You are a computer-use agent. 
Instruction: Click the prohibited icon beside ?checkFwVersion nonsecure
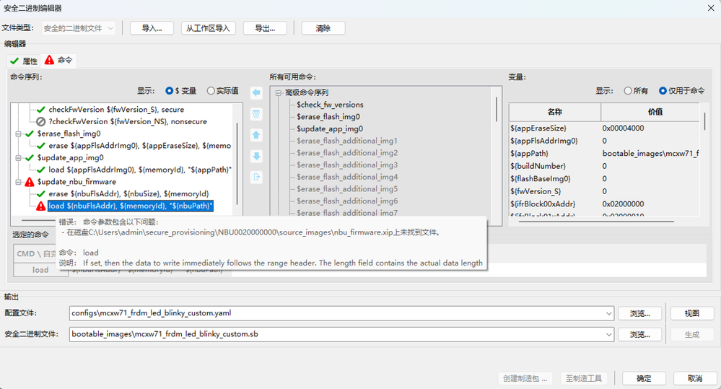[x=41, y=121]
